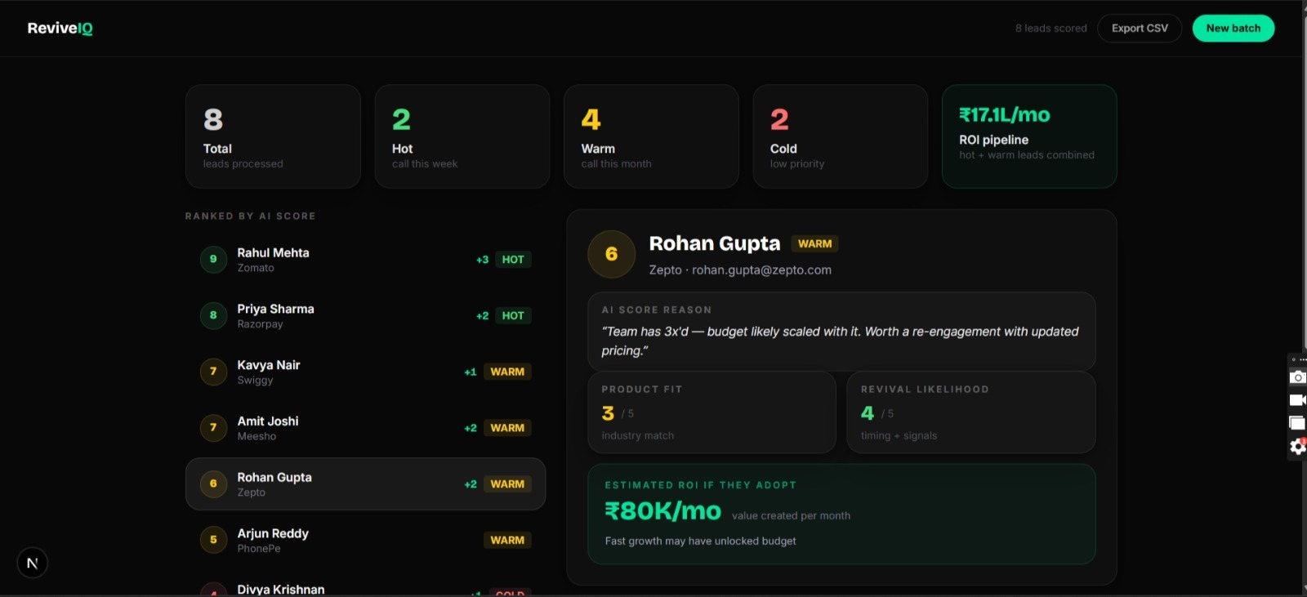Select Kavya Nair from lead list
1307x597 pixels.
pos(365,372)
